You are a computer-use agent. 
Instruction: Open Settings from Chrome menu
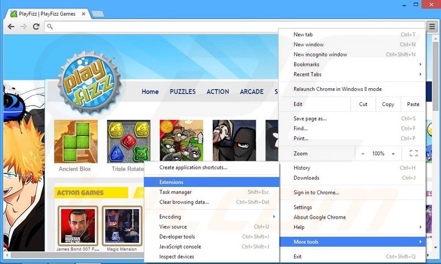point(352,207)
